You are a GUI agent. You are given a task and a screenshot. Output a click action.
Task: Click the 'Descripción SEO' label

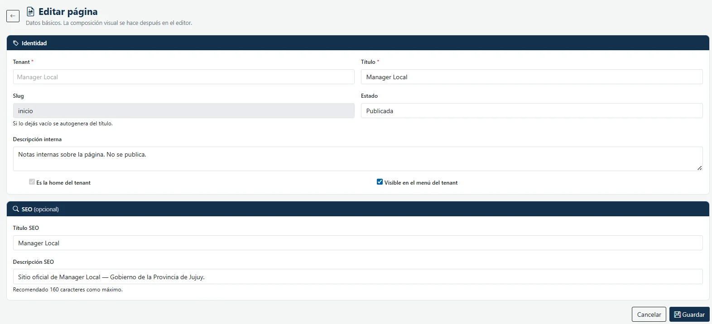pos(34,262)
